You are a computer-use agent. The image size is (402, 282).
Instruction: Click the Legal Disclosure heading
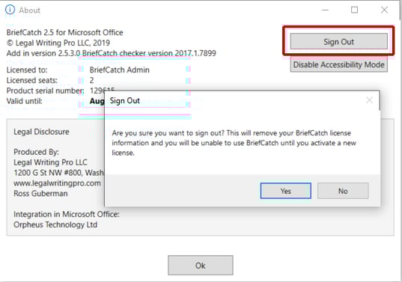(x=41, y=132)
